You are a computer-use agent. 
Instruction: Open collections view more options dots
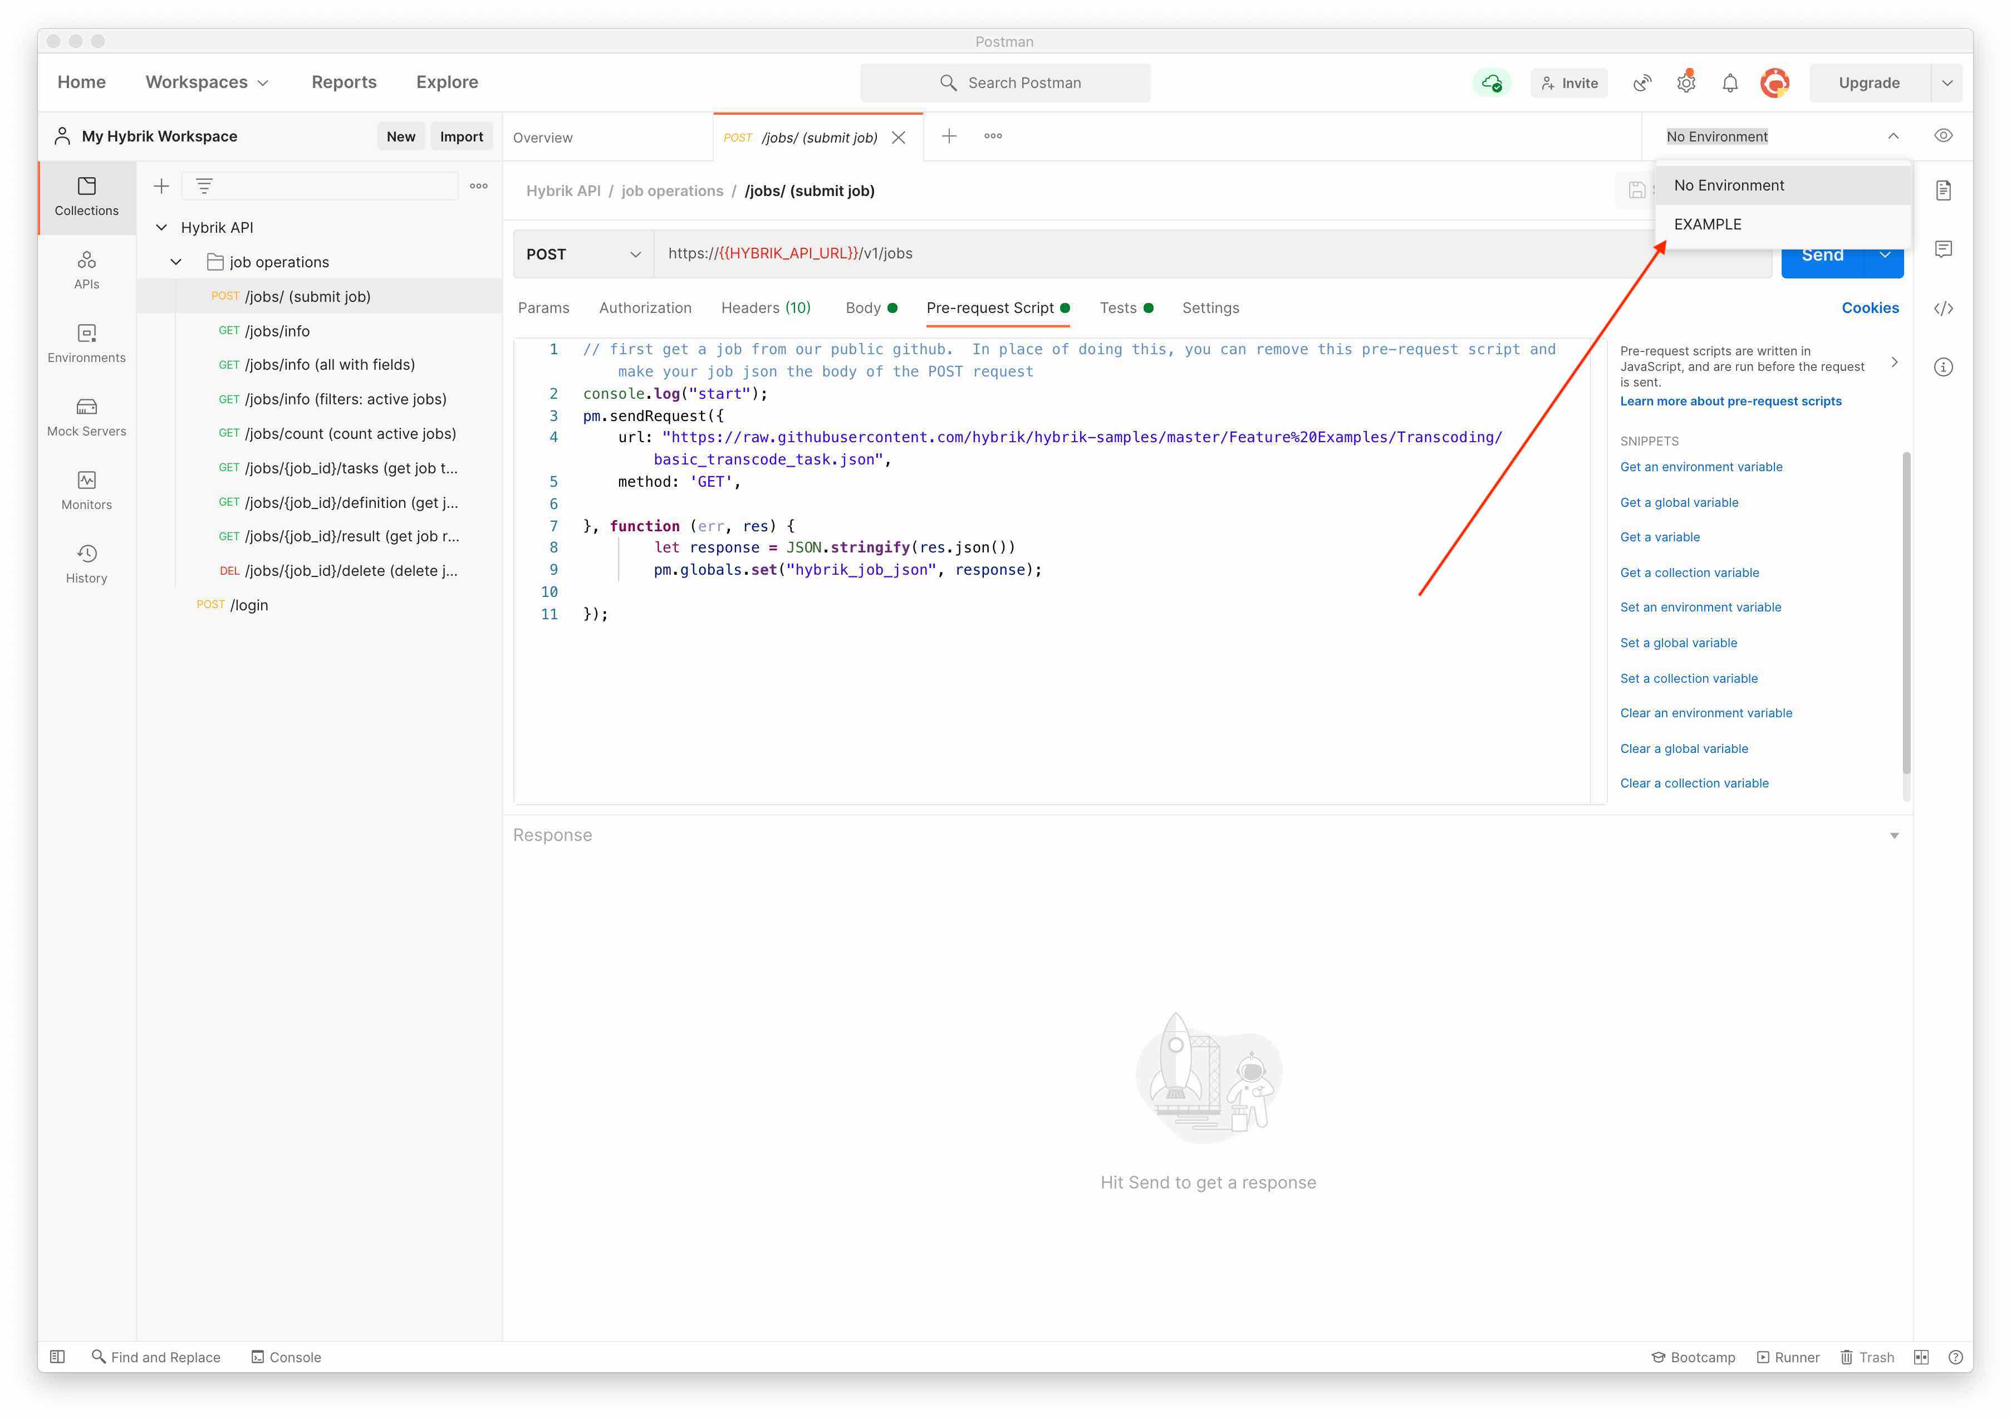coord(478,185)
